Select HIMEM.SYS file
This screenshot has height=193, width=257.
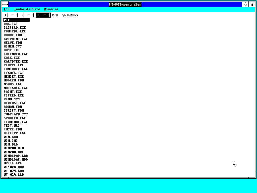pyautogui.click(x=13, y=46)
